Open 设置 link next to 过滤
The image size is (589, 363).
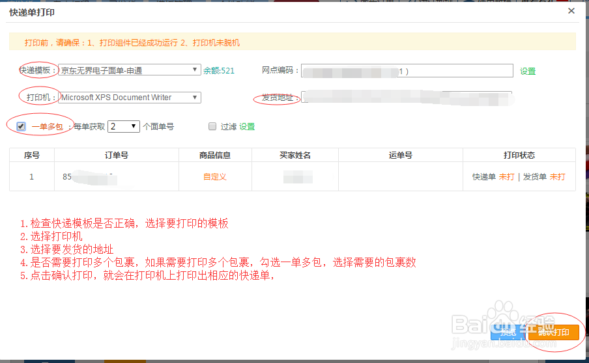point(247,127)
